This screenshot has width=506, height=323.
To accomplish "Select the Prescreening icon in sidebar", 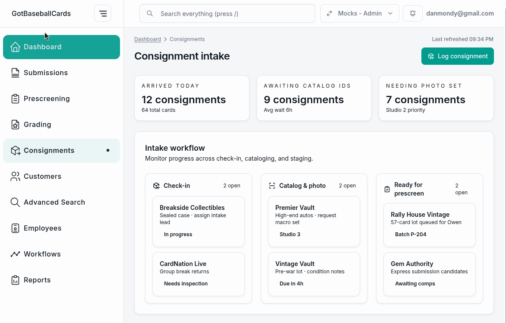I will click(15, 98).
